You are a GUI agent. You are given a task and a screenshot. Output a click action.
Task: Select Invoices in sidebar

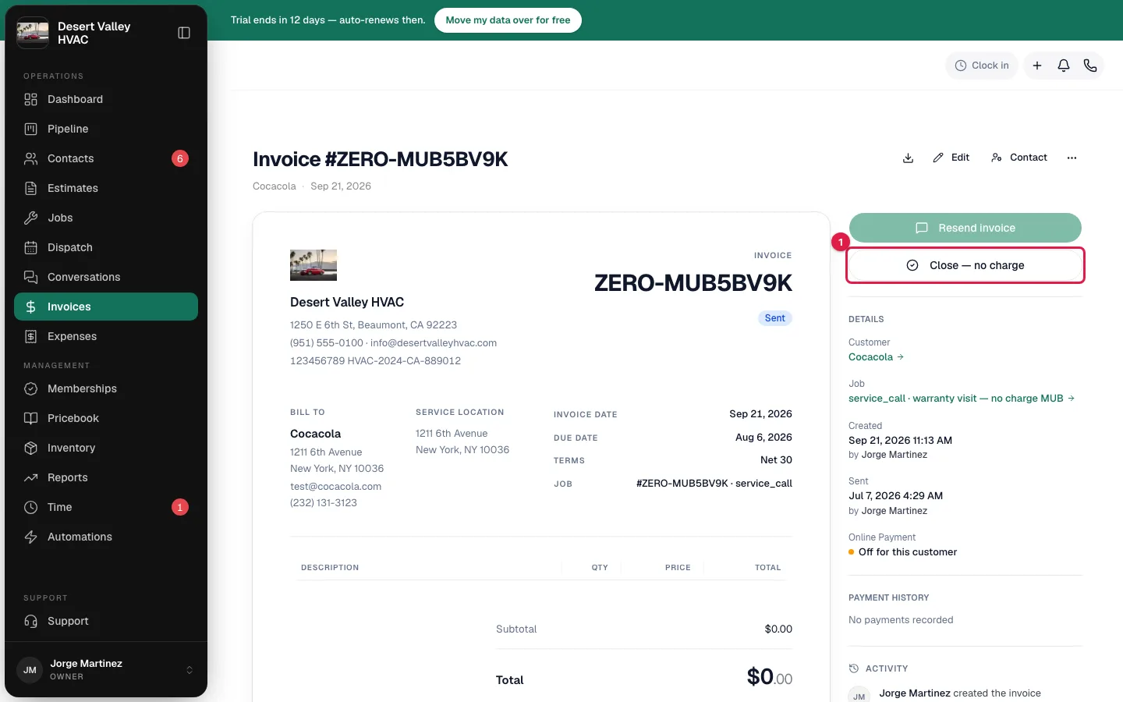pyautogui.click(x=106, y=307)
